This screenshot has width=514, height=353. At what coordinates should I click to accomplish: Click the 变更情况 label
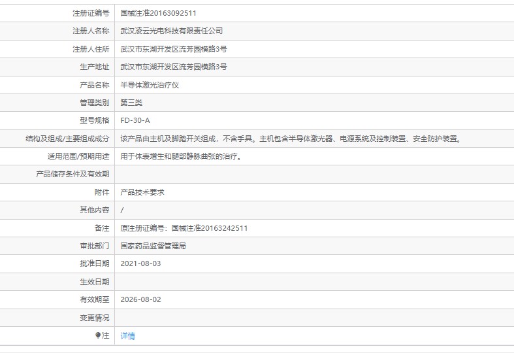pos(95,318)
